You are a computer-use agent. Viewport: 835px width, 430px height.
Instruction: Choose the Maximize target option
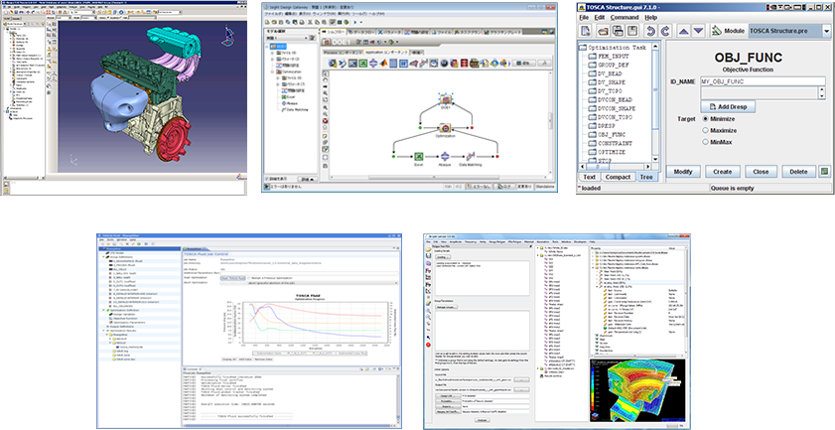pyautogui.click(x=706, y=130)
